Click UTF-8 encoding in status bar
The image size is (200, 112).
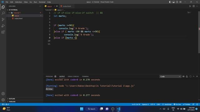(x=152, y=105)
